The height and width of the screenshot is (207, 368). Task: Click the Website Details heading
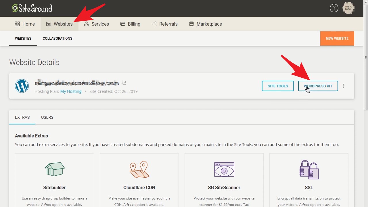34,62
